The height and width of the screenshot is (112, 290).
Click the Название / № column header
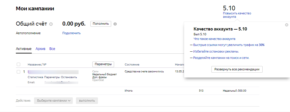click(37, 65)
